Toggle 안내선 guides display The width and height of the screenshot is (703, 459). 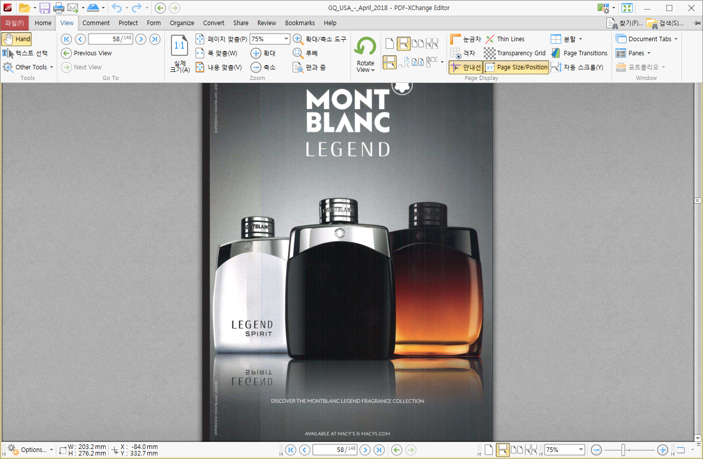coord(466,67)
